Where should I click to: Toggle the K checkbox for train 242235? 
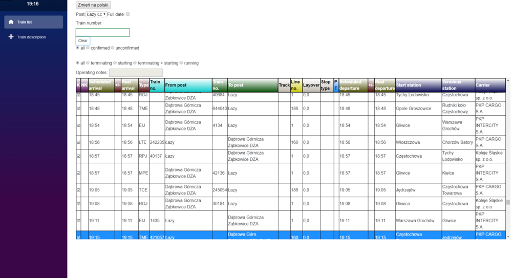pos(78,142)
